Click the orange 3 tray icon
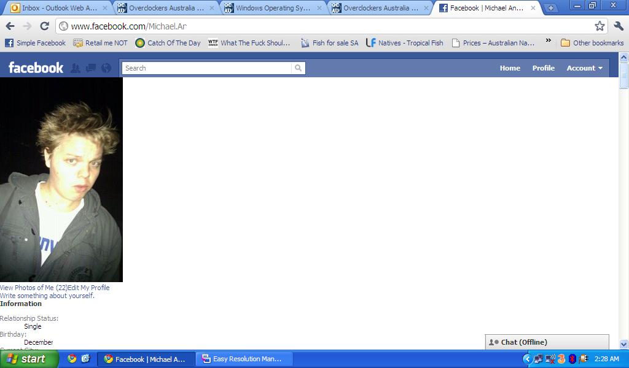This screenshot has width=629, height=368. point(561,359)
